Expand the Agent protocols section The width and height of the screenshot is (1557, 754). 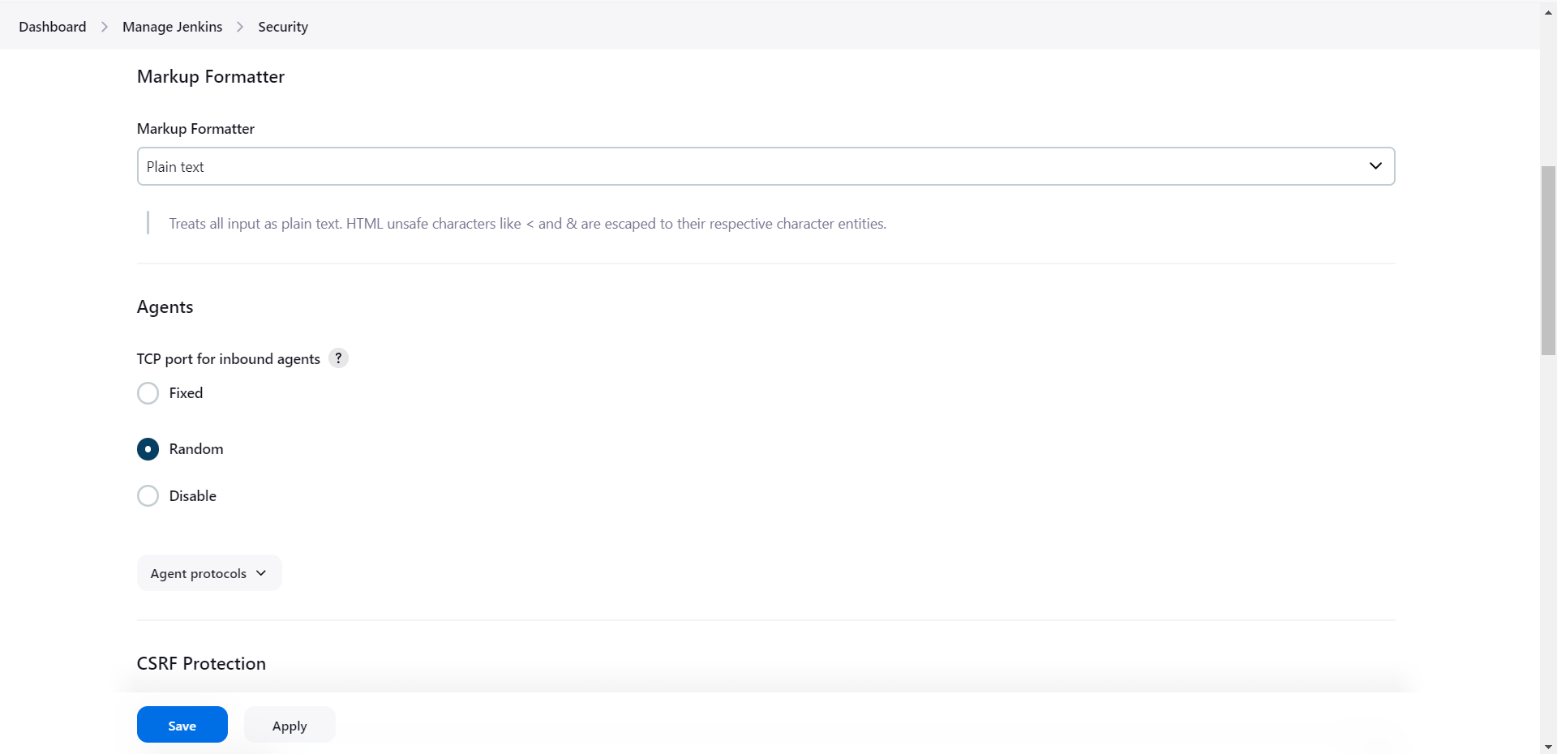[209, 573]
